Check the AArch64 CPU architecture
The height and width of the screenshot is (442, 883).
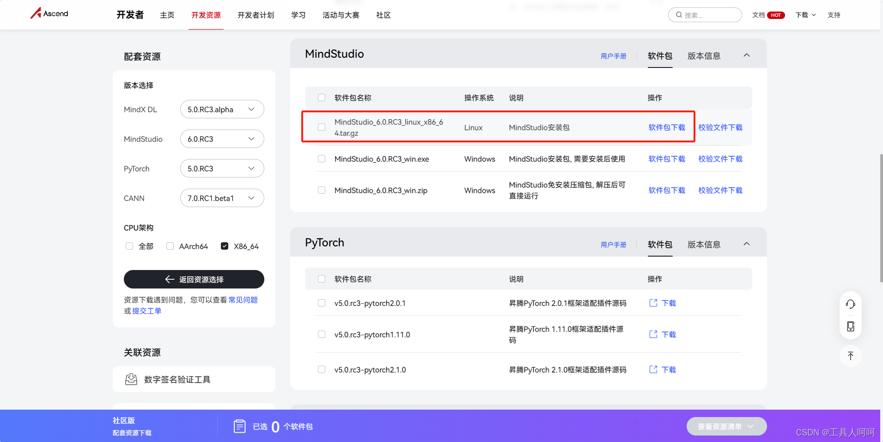[170, 246]
